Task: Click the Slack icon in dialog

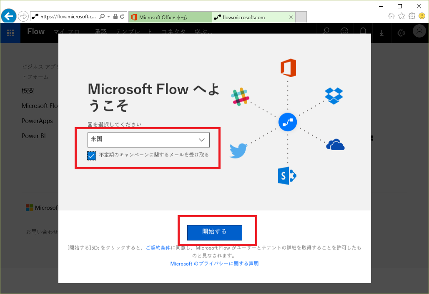Action: click(x=240, y=97)
